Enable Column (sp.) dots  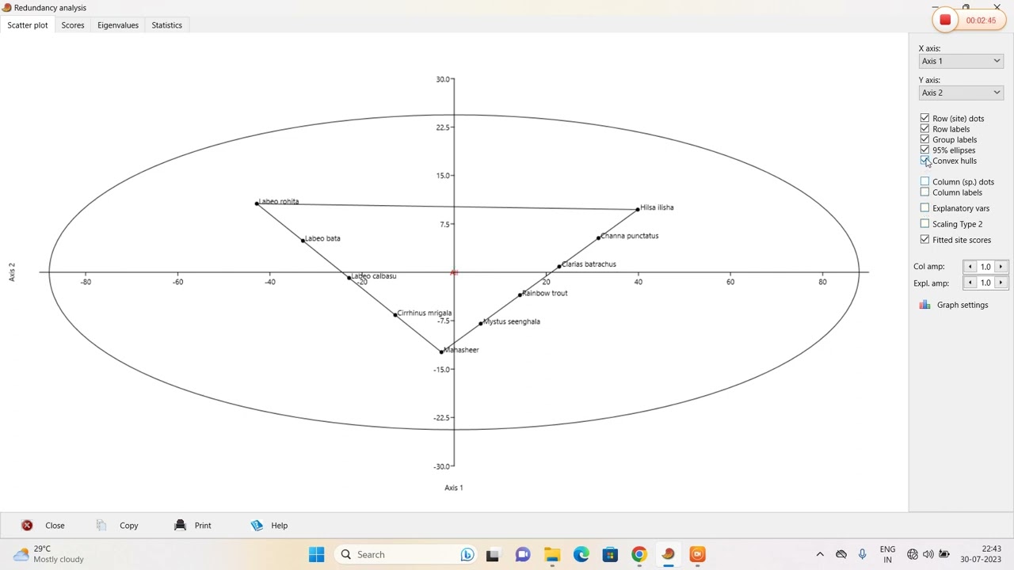tap(924, 181)
